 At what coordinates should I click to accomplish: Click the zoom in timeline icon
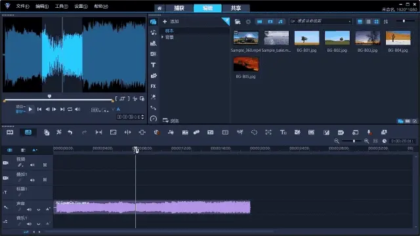point(366,141)
